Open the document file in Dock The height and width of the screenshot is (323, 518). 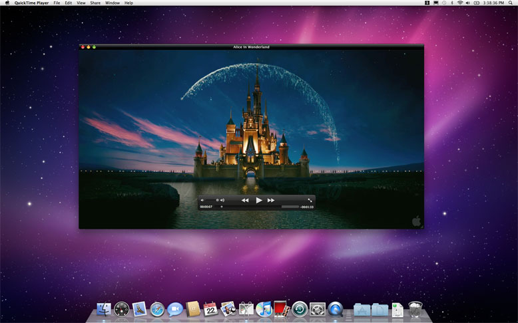[x=397, y=310]
